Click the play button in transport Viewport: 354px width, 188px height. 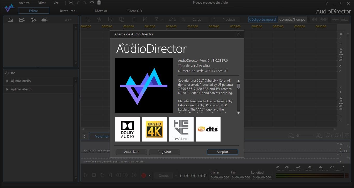(x=86, y=175)
